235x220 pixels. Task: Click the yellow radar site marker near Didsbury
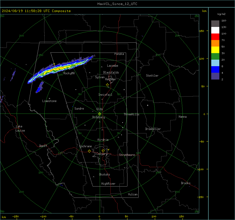click(99, 114)
